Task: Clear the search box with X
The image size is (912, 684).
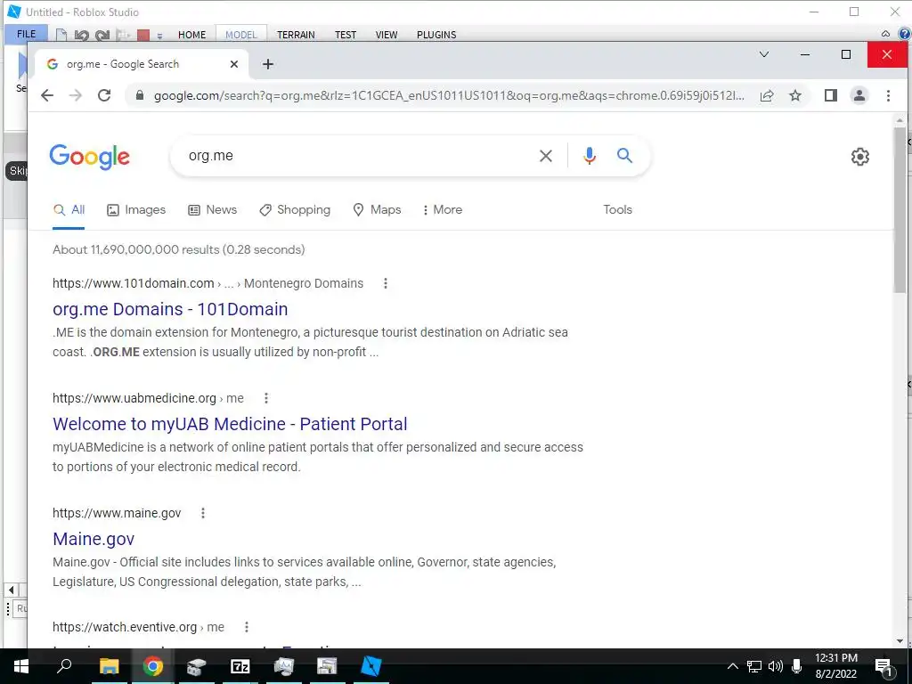Action: tap(546, 156)
